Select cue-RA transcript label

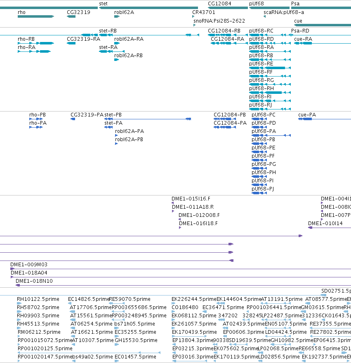point(303,39)
